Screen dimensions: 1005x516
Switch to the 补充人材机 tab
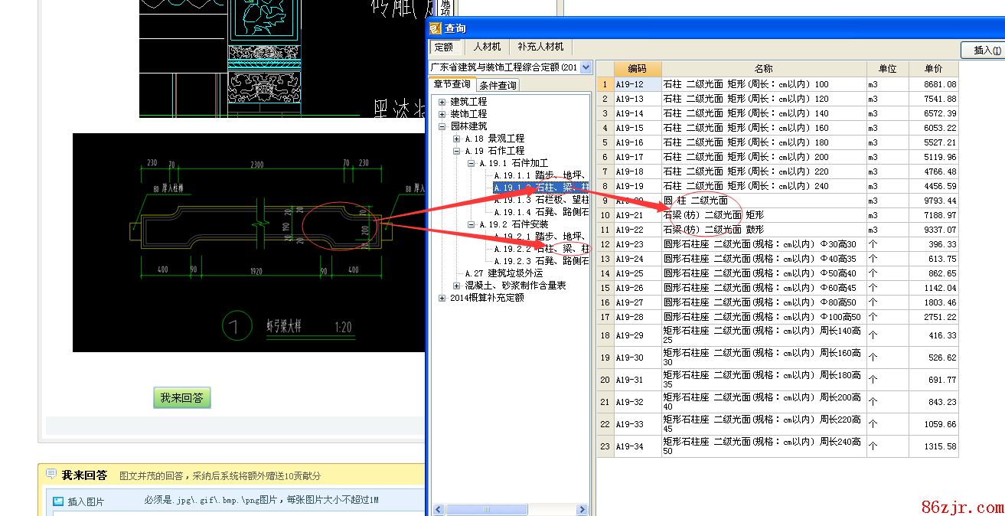540,47
